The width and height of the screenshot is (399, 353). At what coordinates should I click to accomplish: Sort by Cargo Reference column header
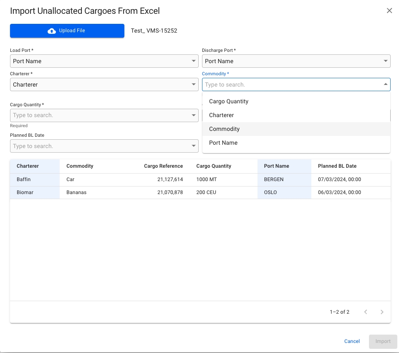click(x=163, y=166)
